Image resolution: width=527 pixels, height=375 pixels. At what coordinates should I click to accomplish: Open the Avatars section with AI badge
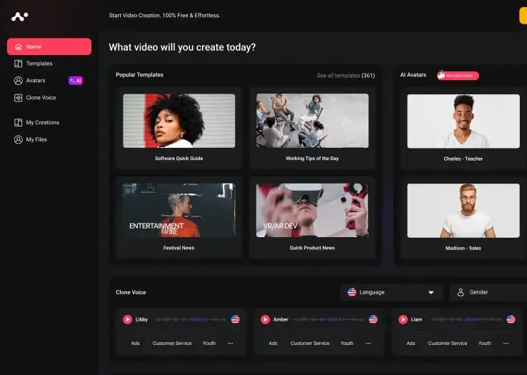(x=36, y=81)
